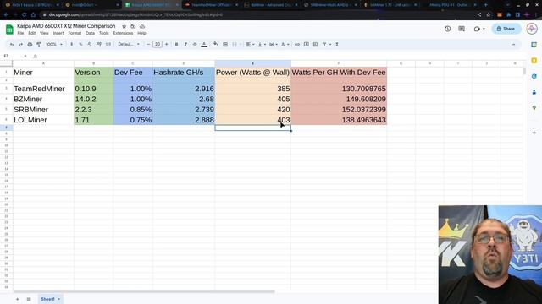This screenshot has width=542, height=304.
Task: Click the font size field showing 20
Action: (x=158, y=45)
